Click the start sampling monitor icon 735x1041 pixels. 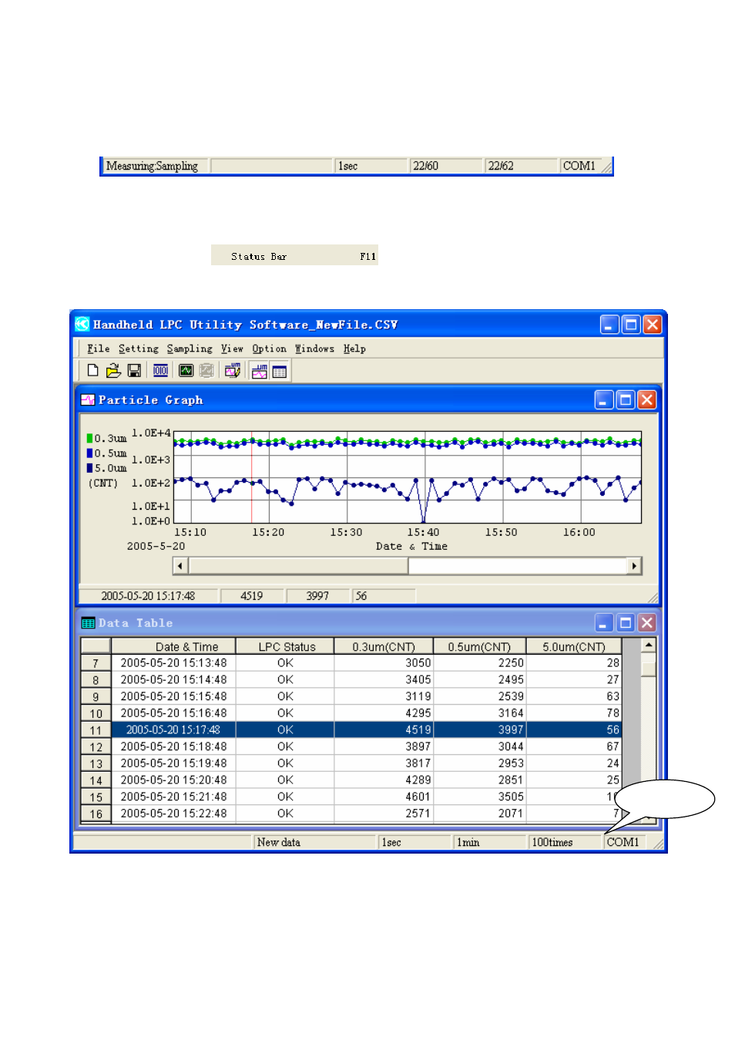(186, 371)
